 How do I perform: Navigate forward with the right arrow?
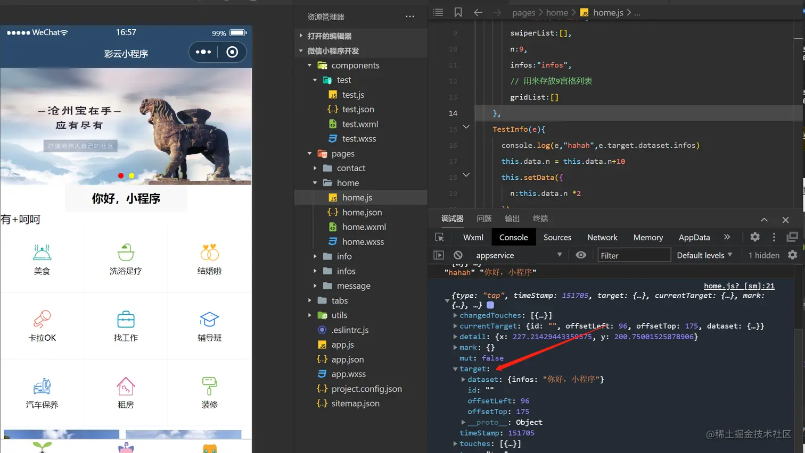click(497, 12)
